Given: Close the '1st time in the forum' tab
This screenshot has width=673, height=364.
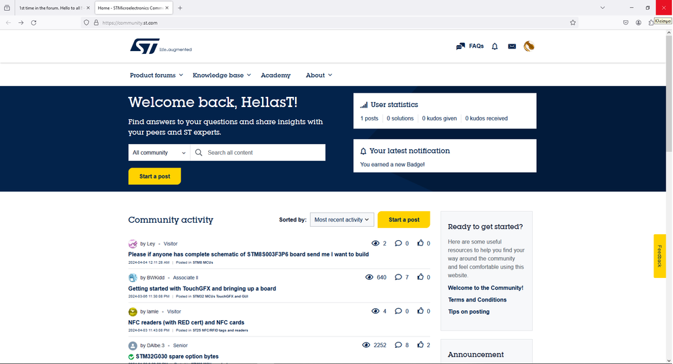Looking at the screenshot, I should (88, 7).
